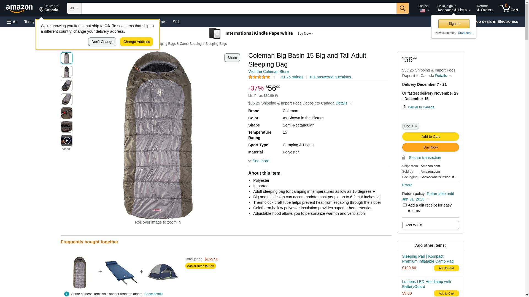Open the All hamburger menu
This screenshot has height=297, width=529.
tap(12, 22)
